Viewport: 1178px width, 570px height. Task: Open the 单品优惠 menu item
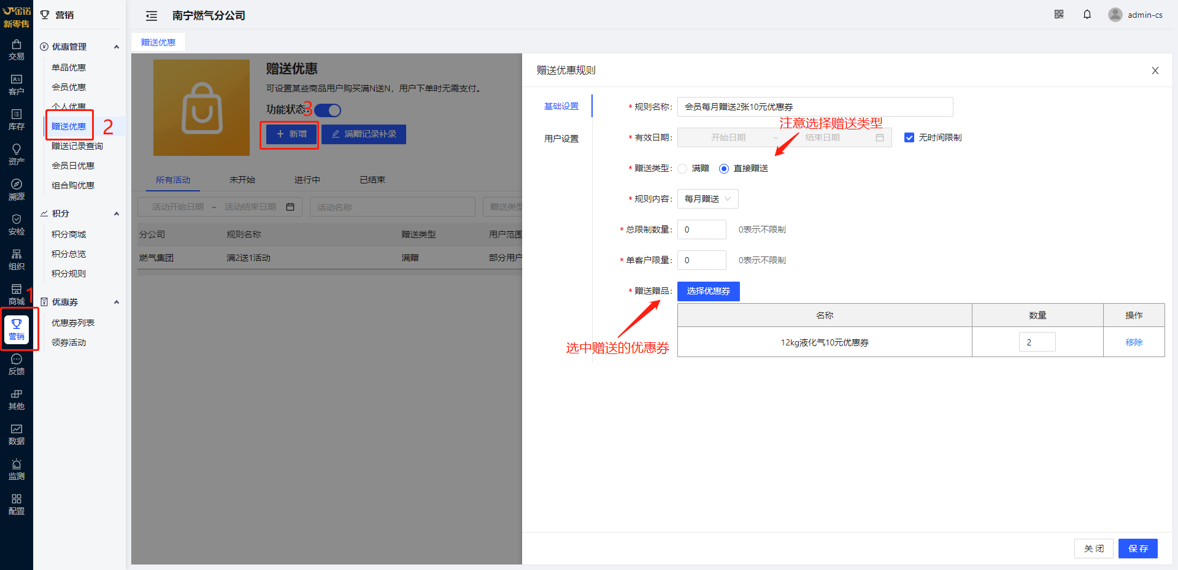(x=69, y=67)
